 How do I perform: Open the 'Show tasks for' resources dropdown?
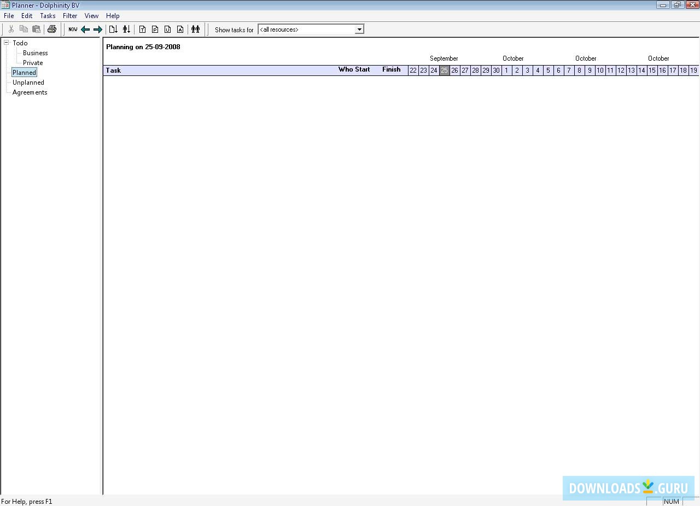359,30
